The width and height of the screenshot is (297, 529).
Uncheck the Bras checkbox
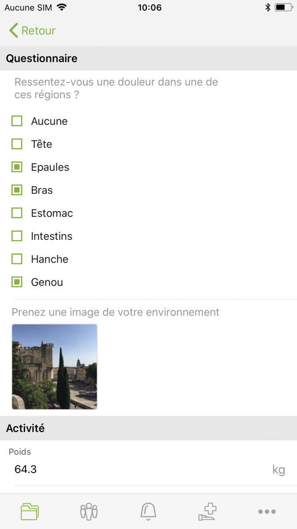coord(17,190)
